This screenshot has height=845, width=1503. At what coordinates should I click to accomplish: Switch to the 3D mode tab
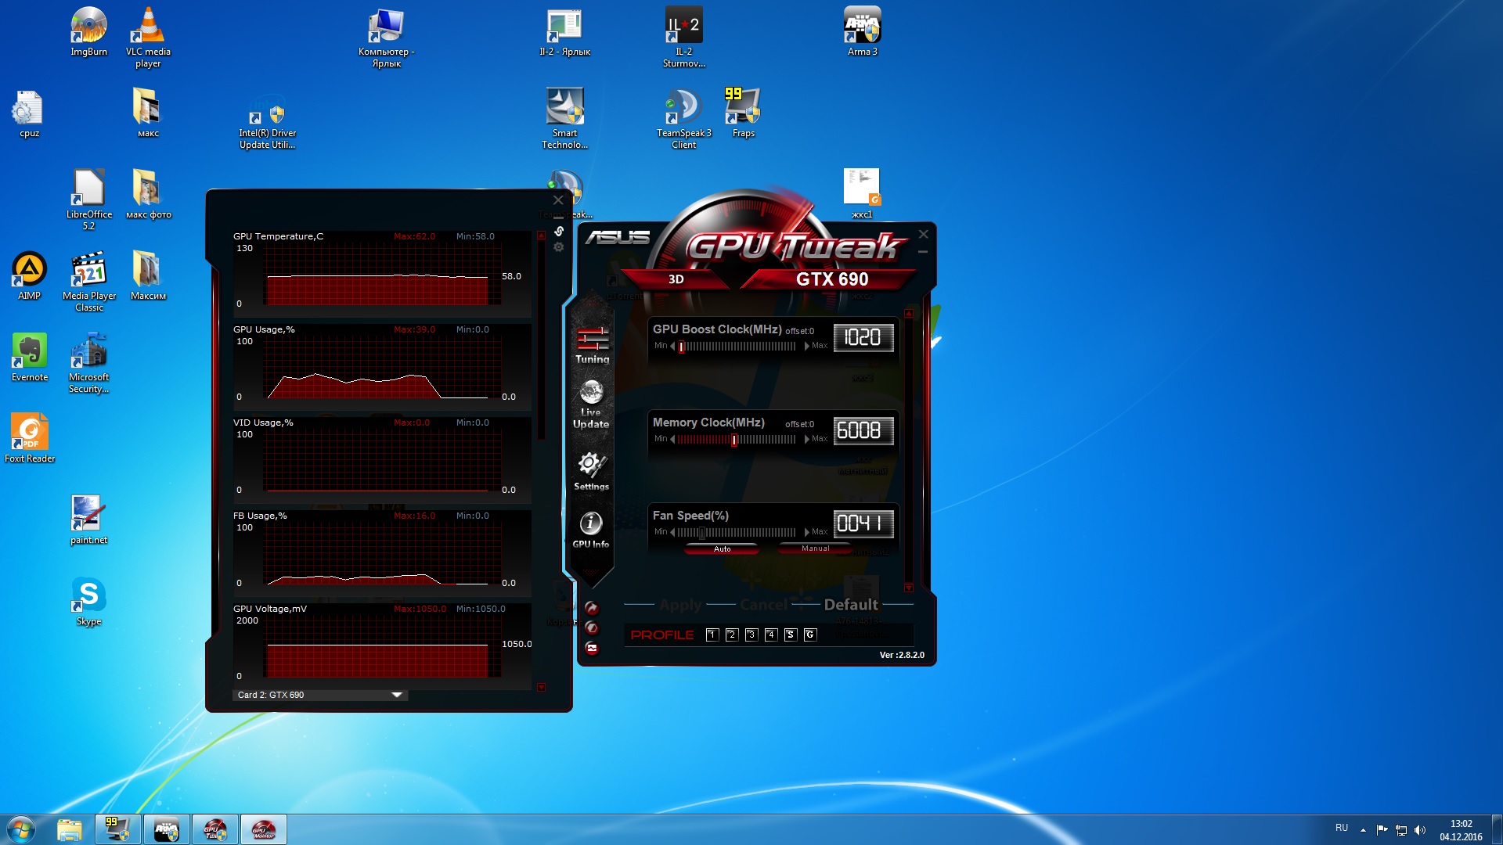676,279
